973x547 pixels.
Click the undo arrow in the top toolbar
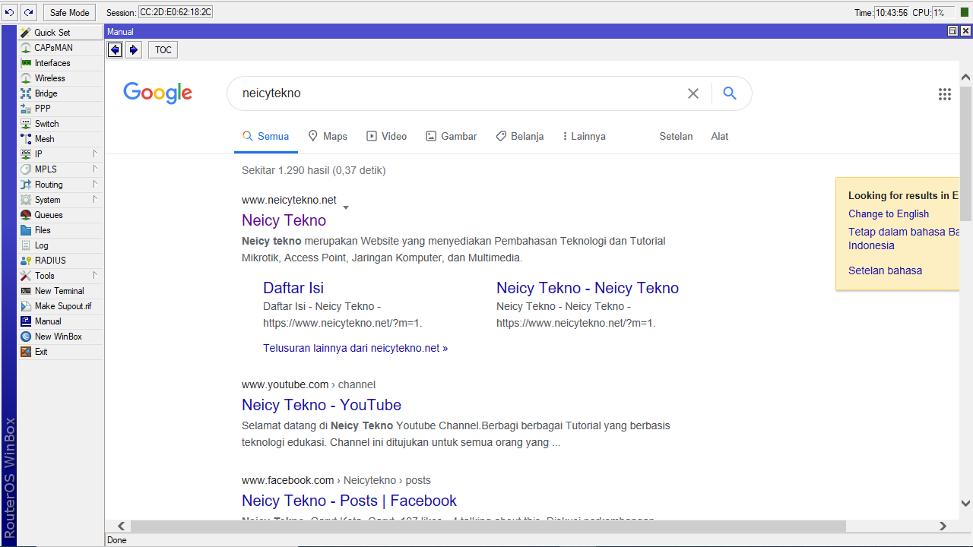pos(10,12)
